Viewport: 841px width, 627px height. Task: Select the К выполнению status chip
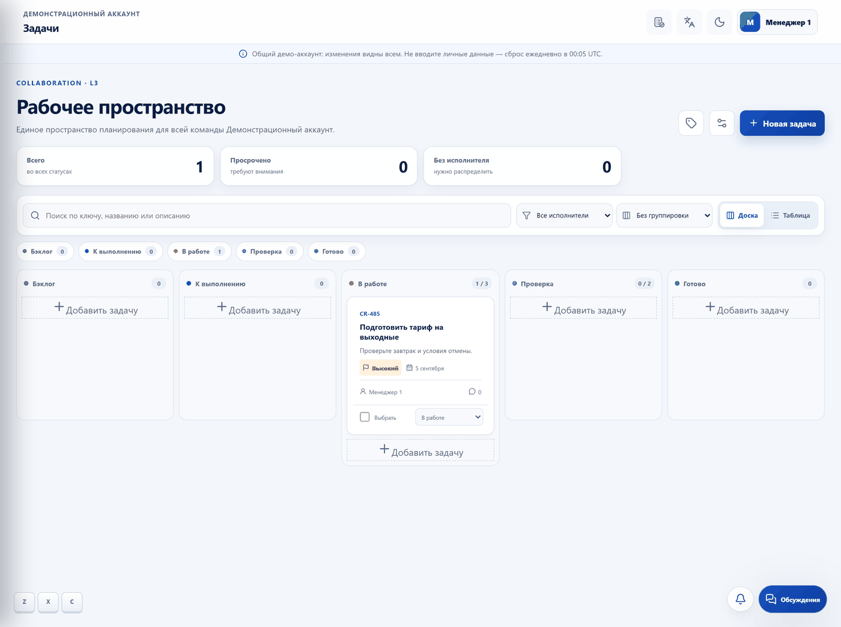pos(121,252)
